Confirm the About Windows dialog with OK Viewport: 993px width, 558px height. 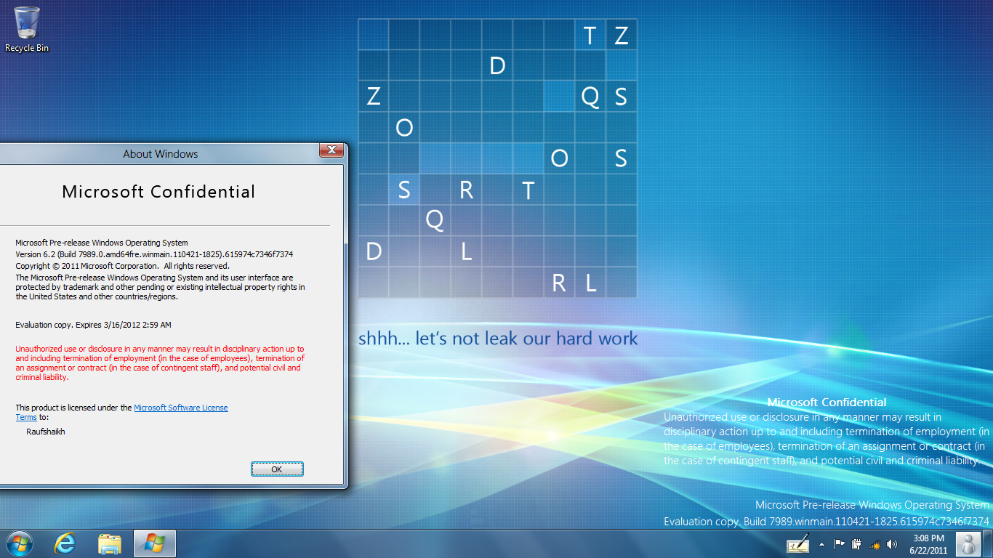(x=277, y=469)
